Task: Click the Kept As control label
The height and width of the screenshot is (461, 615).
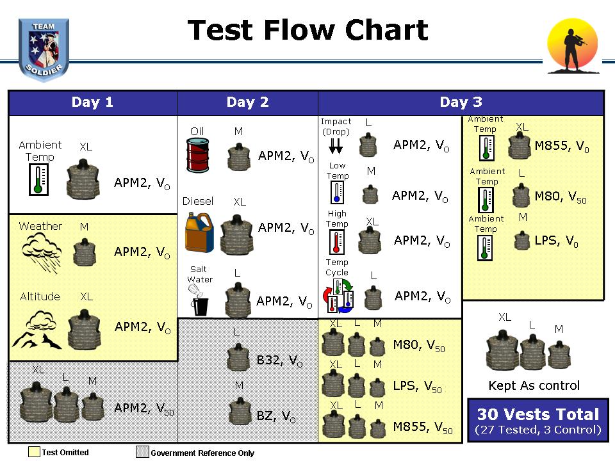Action: click(x=534, y=385)
